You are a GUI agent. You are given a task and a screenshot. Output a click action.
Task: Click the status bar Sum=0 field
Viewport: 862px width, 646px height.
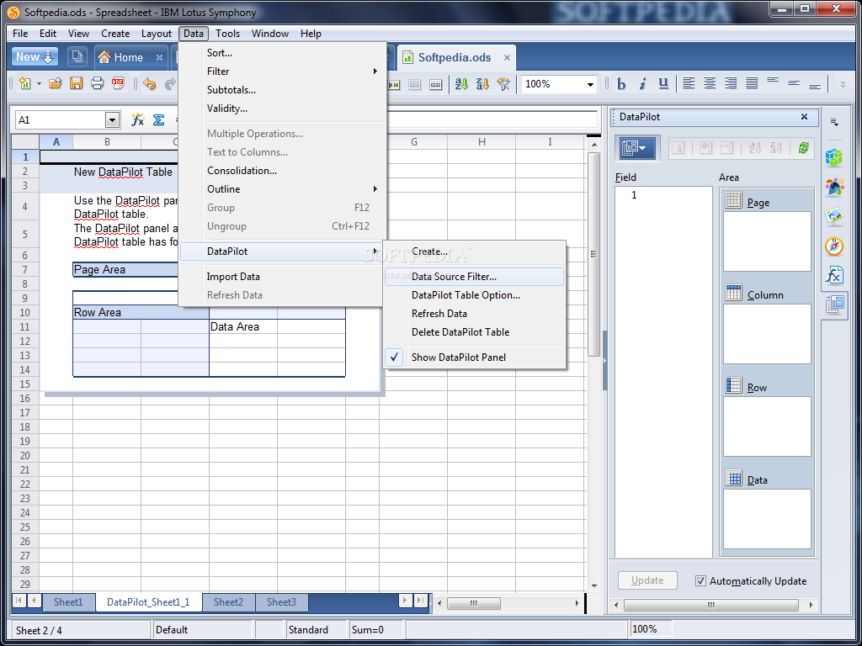pos(376,629)
